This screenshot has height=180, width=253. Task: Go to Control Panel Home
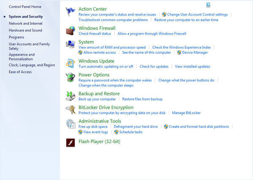tap(25, 7)
